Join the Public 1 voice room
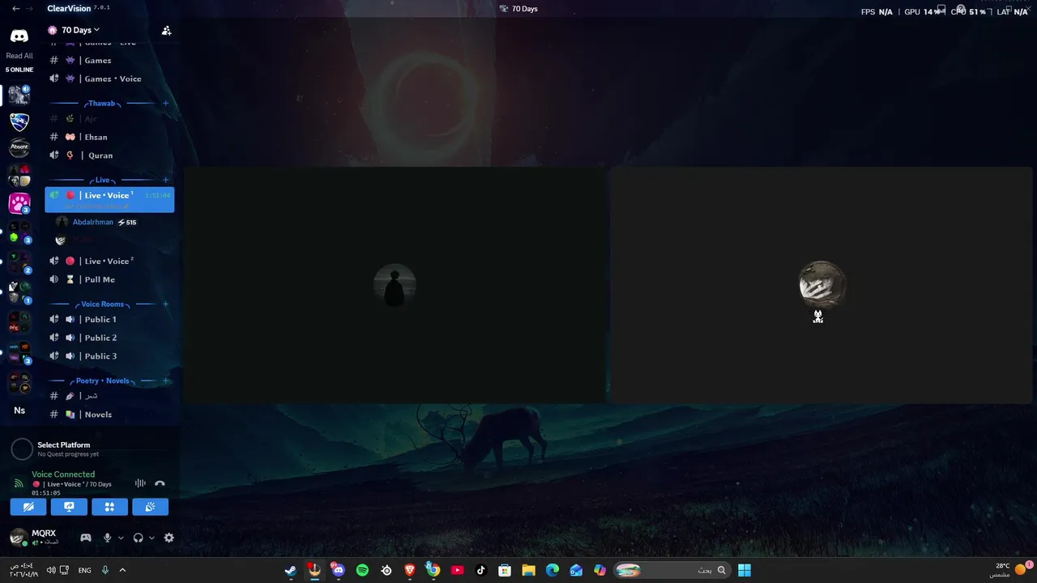The image size is (1037, 583). point(100,319)
